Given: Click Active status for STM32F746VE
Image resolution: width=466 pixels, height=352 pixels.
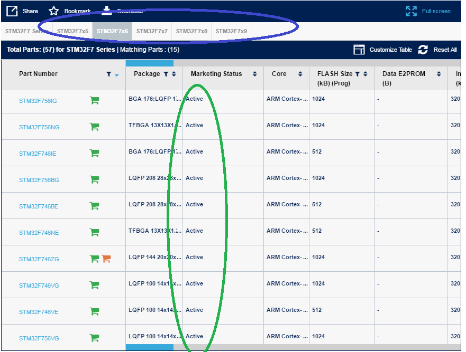Looking at the screenshot, I should pos(194,310).
